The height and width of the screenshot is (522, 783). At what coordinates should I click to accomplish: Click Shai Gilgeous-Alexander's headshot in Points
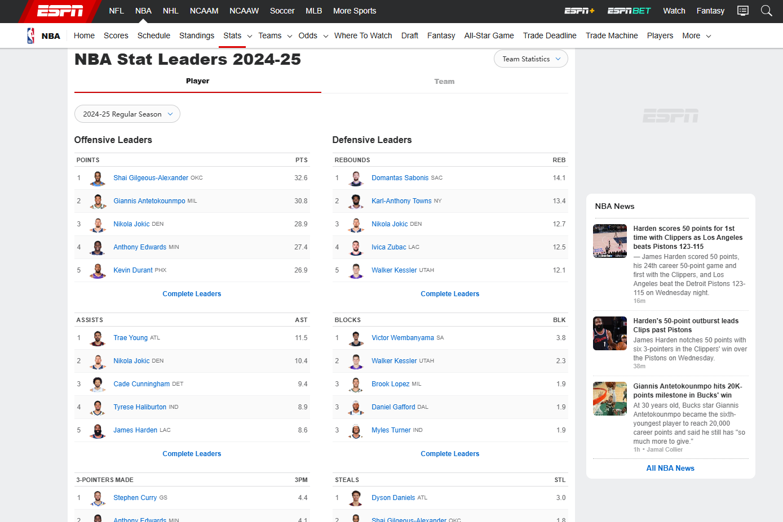pos(98,178)
